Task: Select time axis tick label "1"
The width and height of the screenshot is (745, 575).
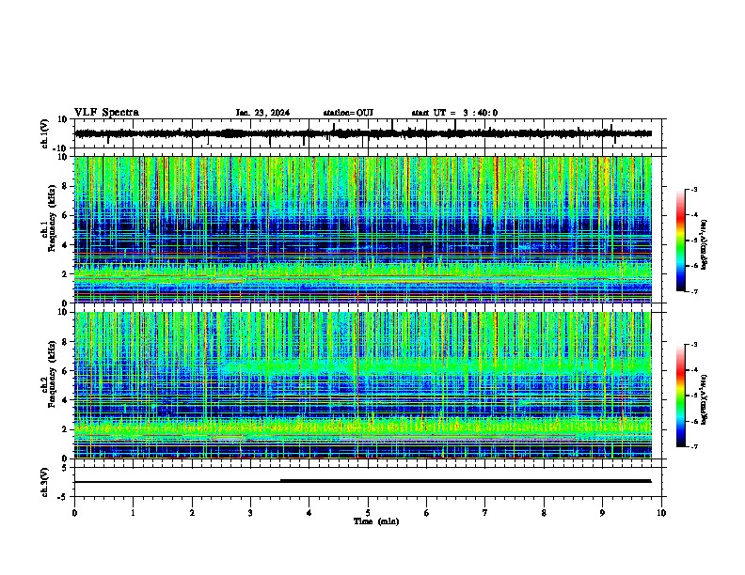Action: click(x=133, y=513)
